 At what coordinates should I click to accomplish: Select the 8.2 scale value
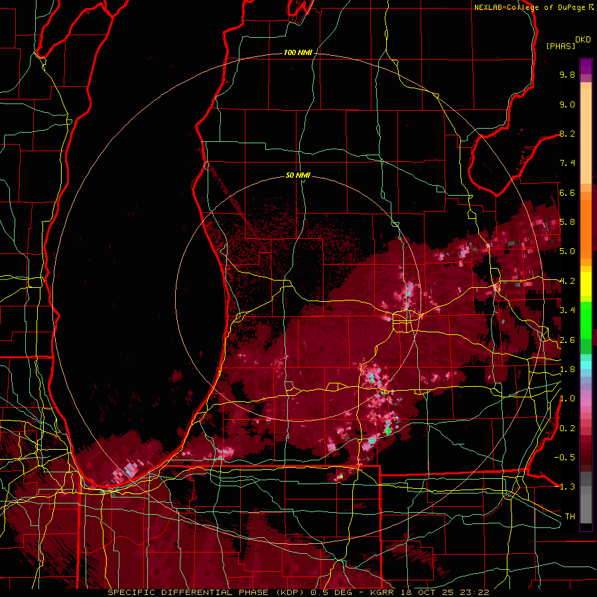click(567, 133)
